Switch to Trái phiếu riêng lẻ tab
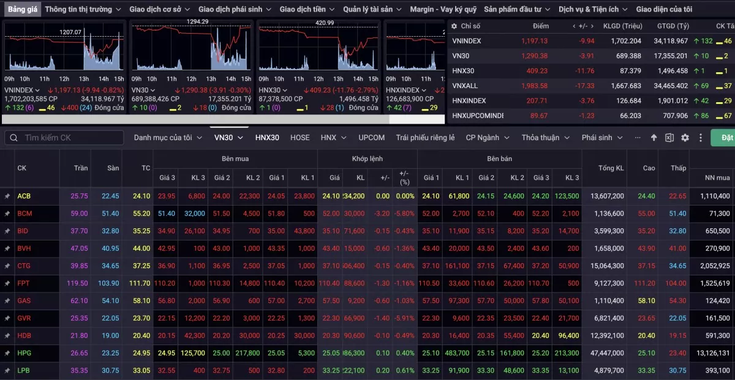735x380 pixels. coord(425,138)
